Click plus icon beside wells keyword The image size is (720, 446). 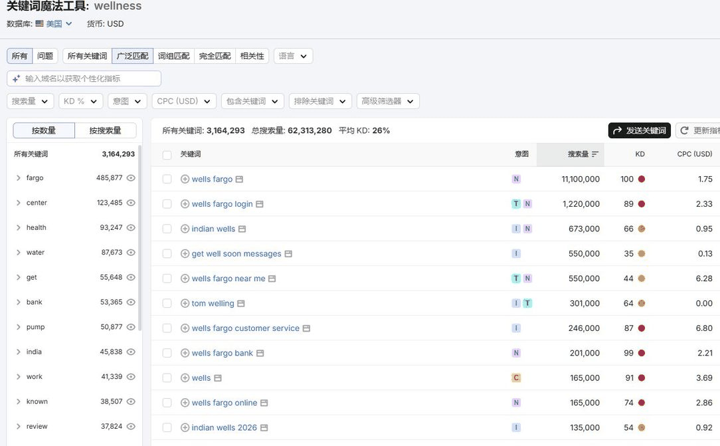[185, 378]
